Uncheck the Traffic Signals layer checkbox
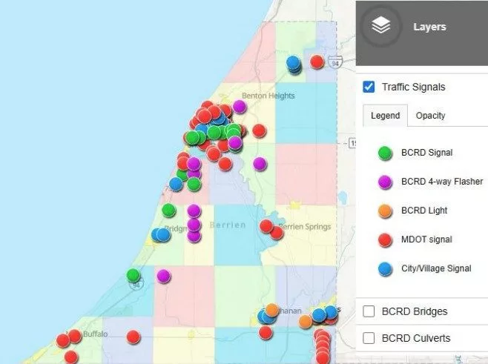Screen dimensions: 488x364 [x=369, y=87]
